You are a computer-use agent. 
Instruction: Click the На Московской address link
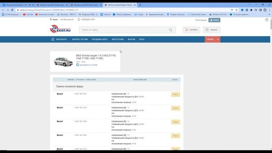tap(67, 20)
